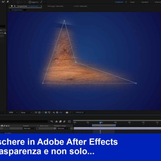Click the layer duration bar in timeline

[117, 128]
